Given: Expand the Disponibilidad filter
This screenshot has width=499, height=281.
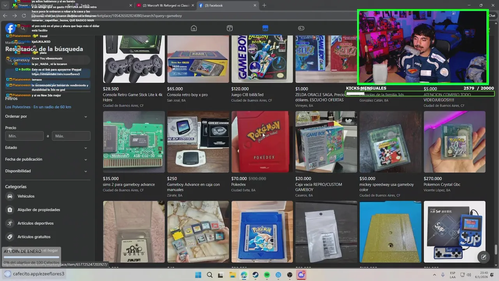Looking at the screenshot, I should click(47, 171).
